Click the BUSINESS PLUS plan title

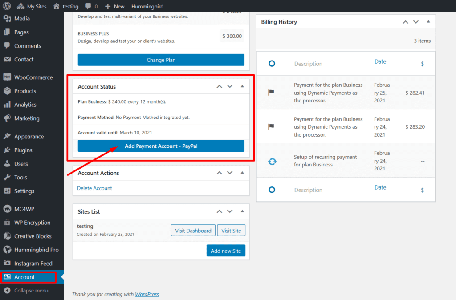(93, 34)
